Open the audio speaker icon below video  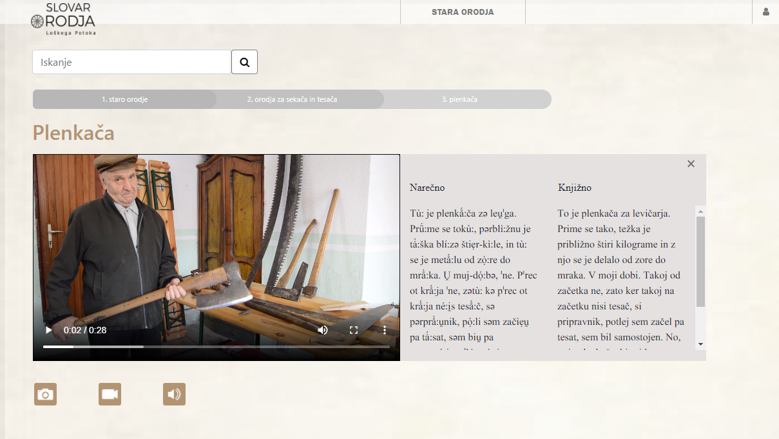click(x=175, y=394)
